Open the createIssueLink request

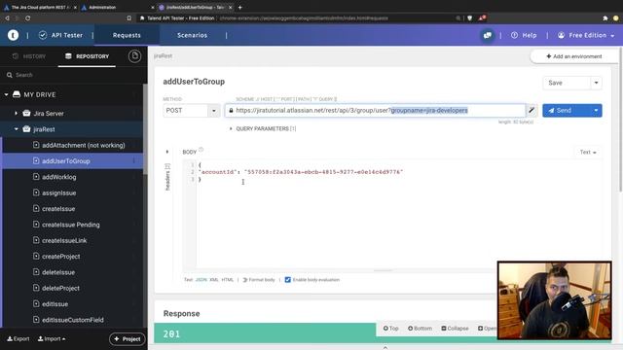(x=64, y=240)
